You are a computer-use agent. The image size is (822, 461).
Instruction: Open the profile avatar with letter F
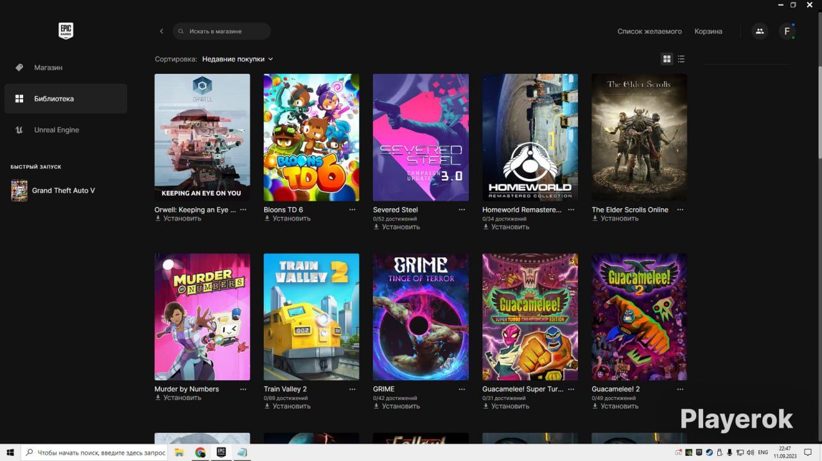[787, 31]
